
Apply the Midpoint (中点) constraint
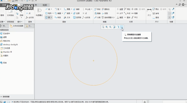(x=127, y=13)
